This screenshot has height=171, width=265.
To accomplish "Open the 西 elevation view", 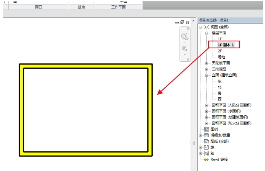I will [x=219, y=99].
